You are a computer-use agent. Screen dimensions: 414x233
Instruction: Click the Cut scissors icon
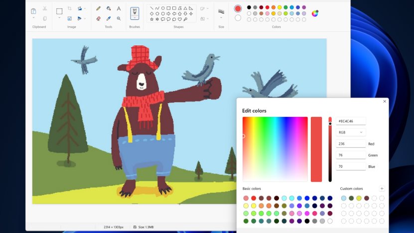tap(45, 8)
